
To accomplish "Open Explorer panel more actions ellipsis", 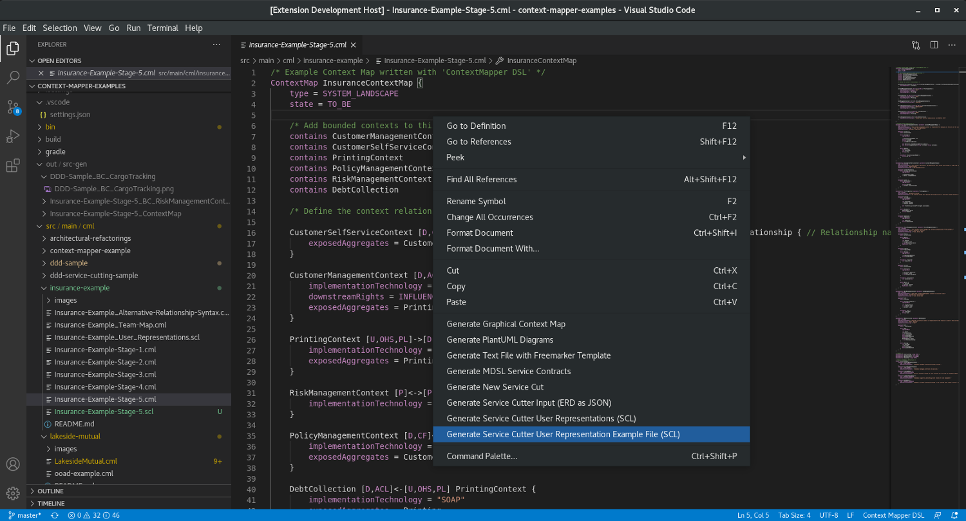I will pos(216,44).
